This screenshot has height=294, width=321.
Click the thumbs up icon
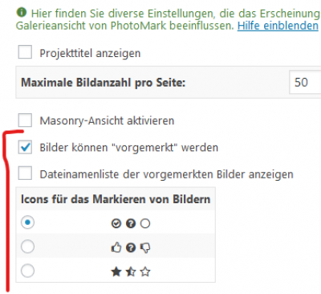point(116,247)
